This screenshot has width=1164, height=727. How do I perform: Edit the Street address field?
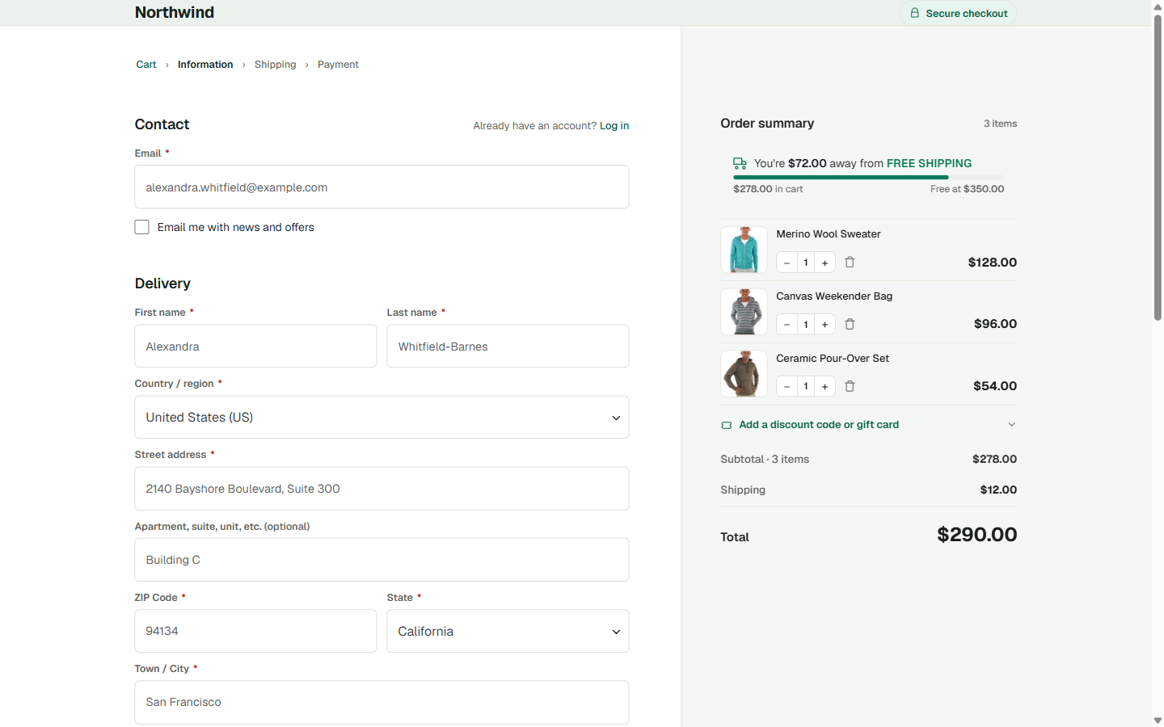[x=382, y=489]
